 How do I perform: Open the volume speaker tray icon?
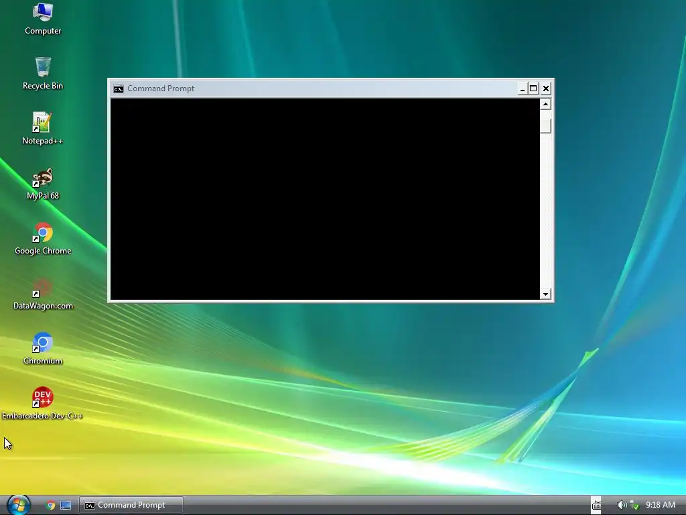click(621, 505)
